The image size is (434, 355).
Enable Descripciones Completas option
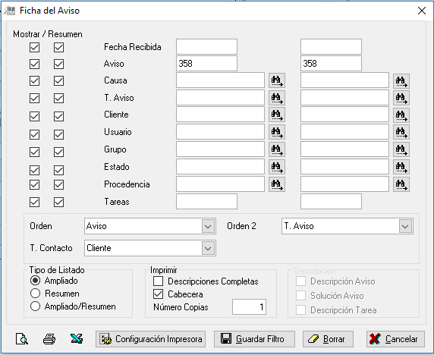coord(158,281)
